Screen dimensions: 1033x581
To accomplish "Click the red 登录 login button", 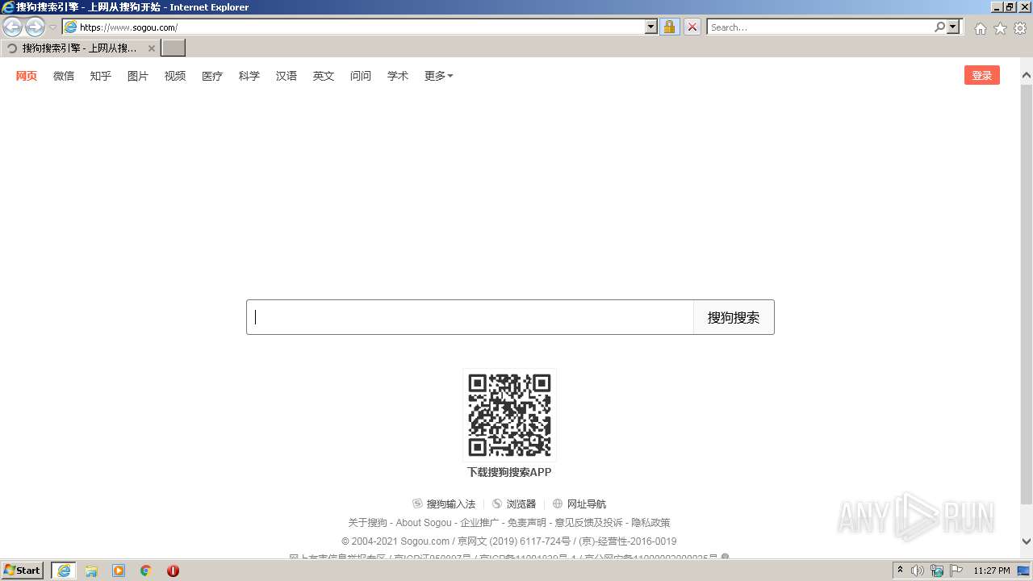I will (x=982, y=75).
